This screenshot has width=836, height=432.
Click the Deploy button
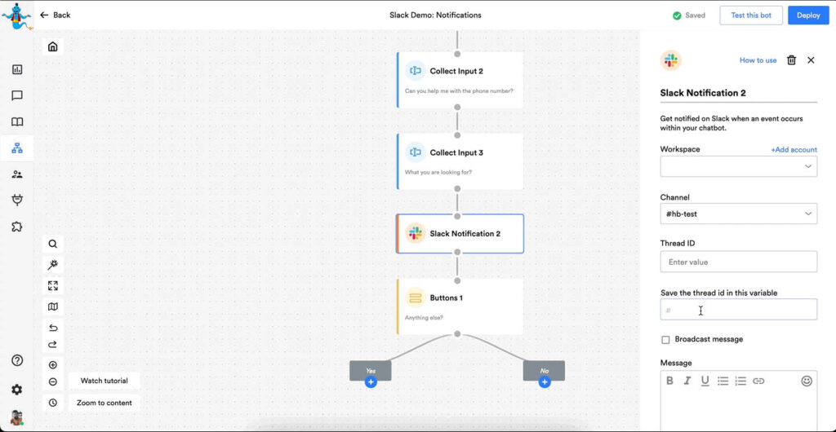807,15
